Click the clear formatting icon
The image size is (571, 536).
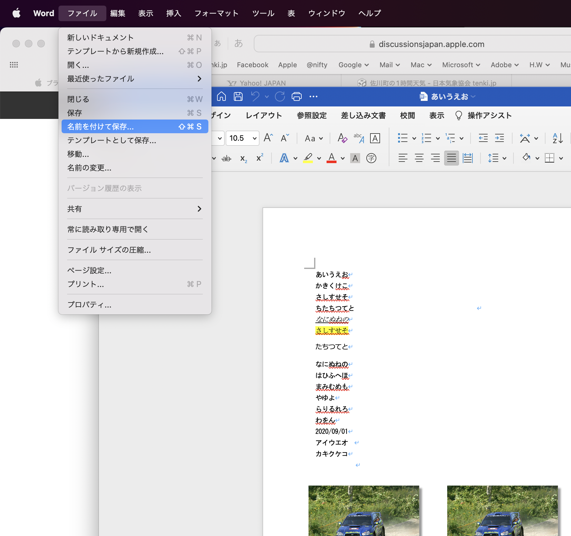pyautogui.click(x=342, y=138)
